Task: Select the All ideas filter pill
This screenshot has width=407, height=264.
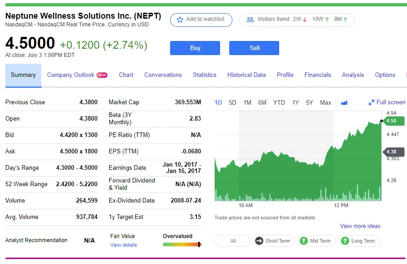Action: [233, 241]
